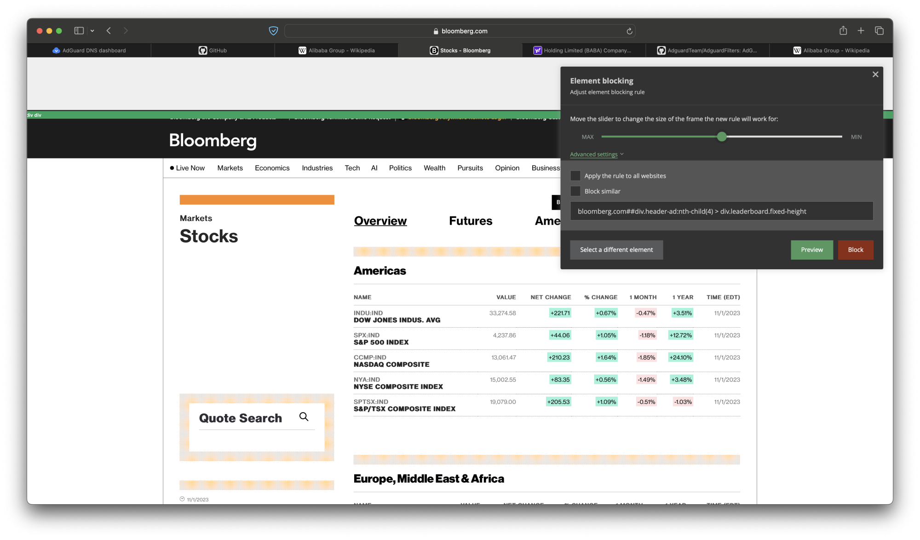Screen dimensions: 920x540
Task: Open the Economics section in Bloomberg navigation
Action: (272, 168)
